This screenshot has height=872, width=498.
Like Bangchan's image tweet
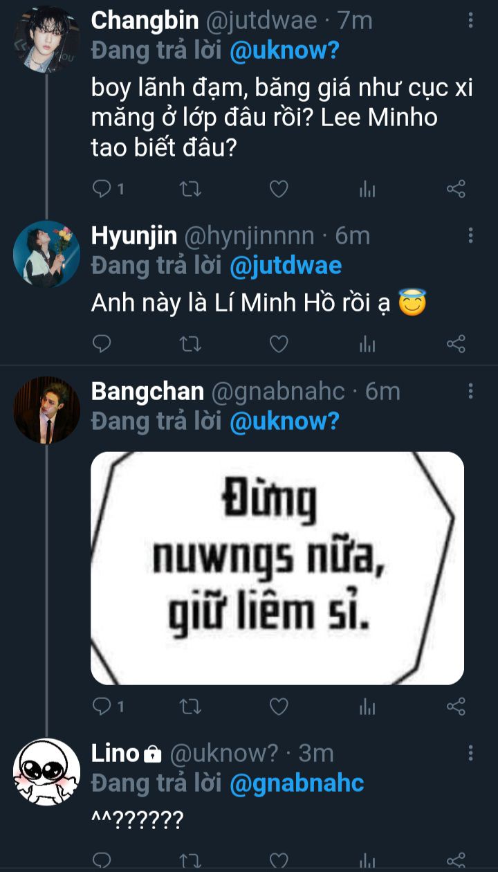coord(278,706)
